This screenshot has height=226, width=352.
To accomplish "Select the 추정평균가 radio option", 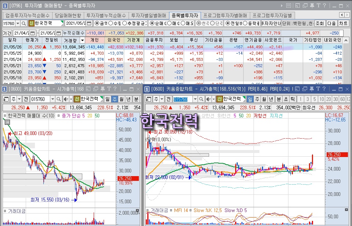I will (x=125, y=23).
